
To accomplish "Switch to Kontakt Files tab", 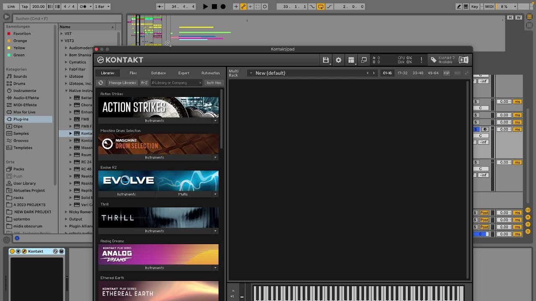I will [133, 73].
